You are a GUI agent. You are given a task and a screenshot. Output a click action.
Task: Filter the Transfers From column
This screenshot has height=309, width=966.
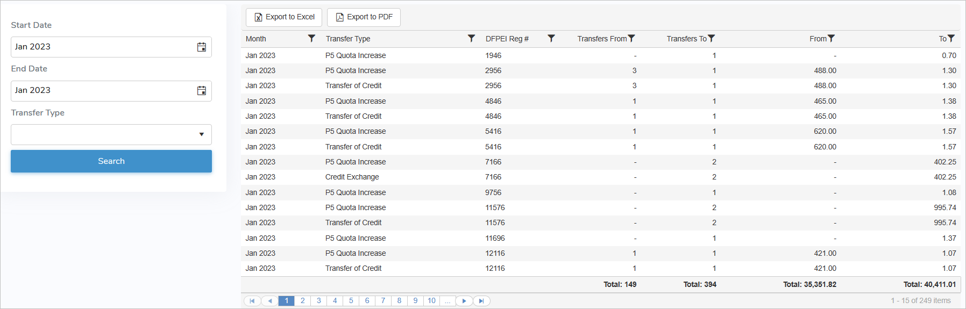(631, 39)
